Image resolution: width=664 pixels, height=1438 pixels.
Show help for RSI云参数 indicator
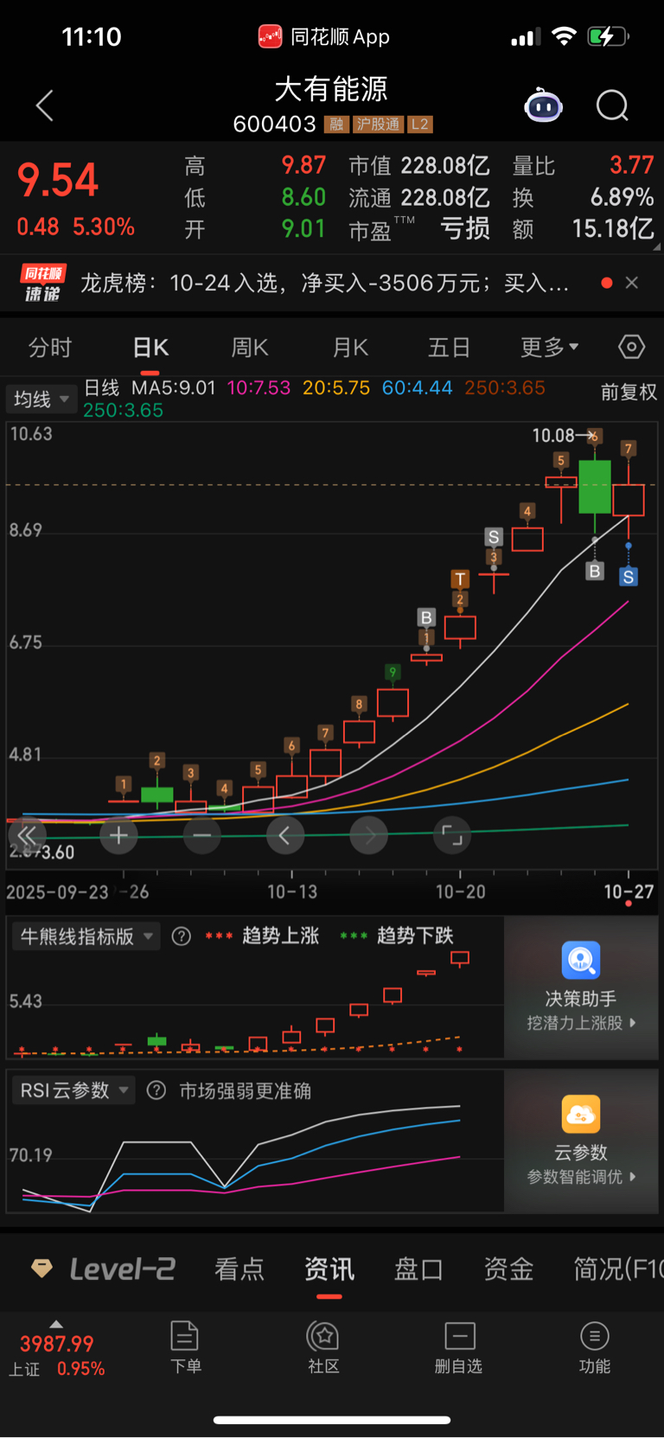pyautogui.click(x=156, y=1090)
